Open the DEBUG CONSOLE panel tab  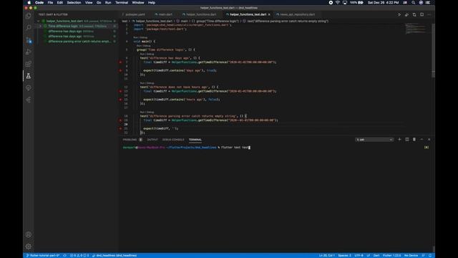pos(173,140)
